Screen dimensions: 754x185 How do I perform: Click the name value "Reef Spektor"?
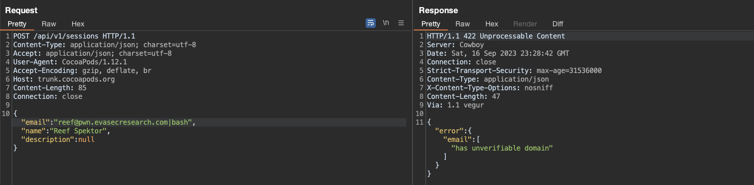80,131
